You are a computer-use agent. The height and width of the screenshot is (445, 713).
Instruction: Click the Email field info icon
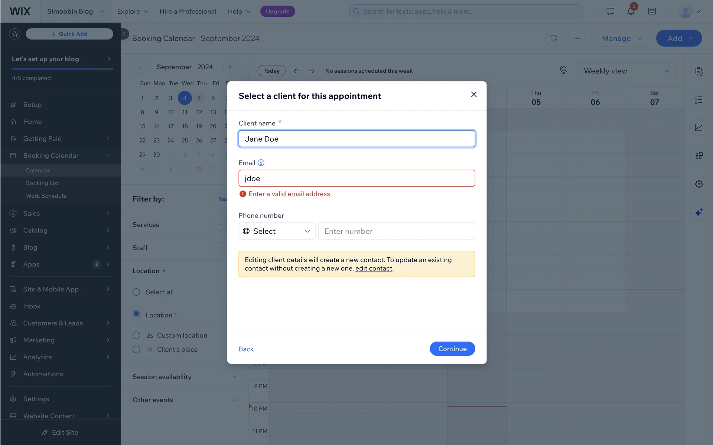click(261, 163)
